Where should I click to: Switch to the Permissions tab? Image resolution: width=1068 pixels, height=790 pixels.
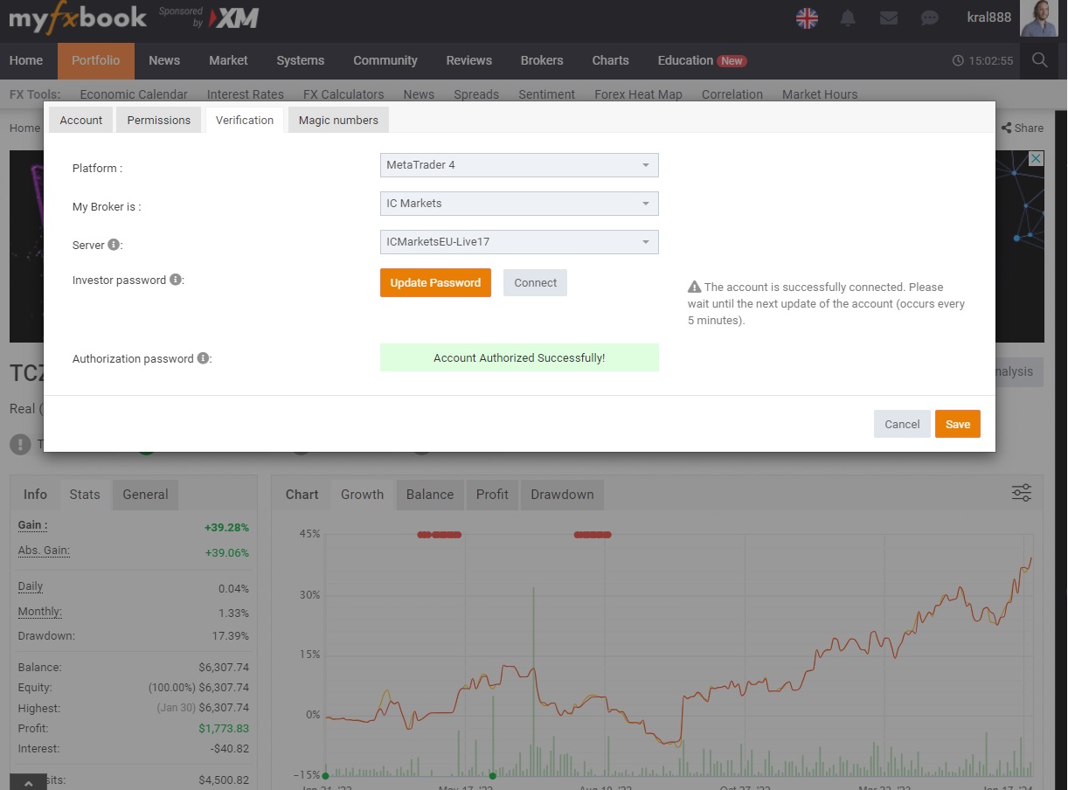159,120
